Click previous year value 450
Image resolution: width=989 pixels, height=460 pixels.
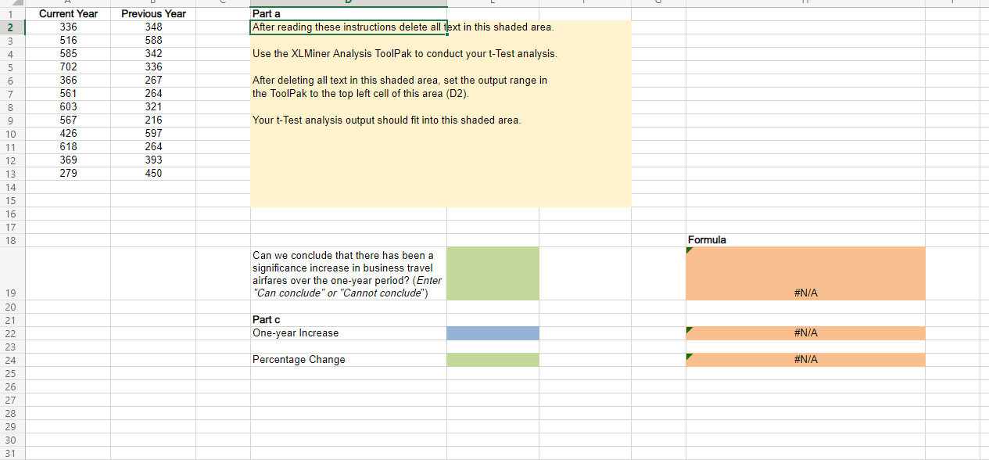point(153,173)
